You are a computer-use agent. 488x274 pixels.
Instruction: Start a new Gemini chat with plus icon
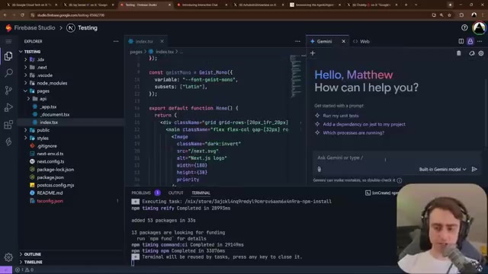pos(313,53)
